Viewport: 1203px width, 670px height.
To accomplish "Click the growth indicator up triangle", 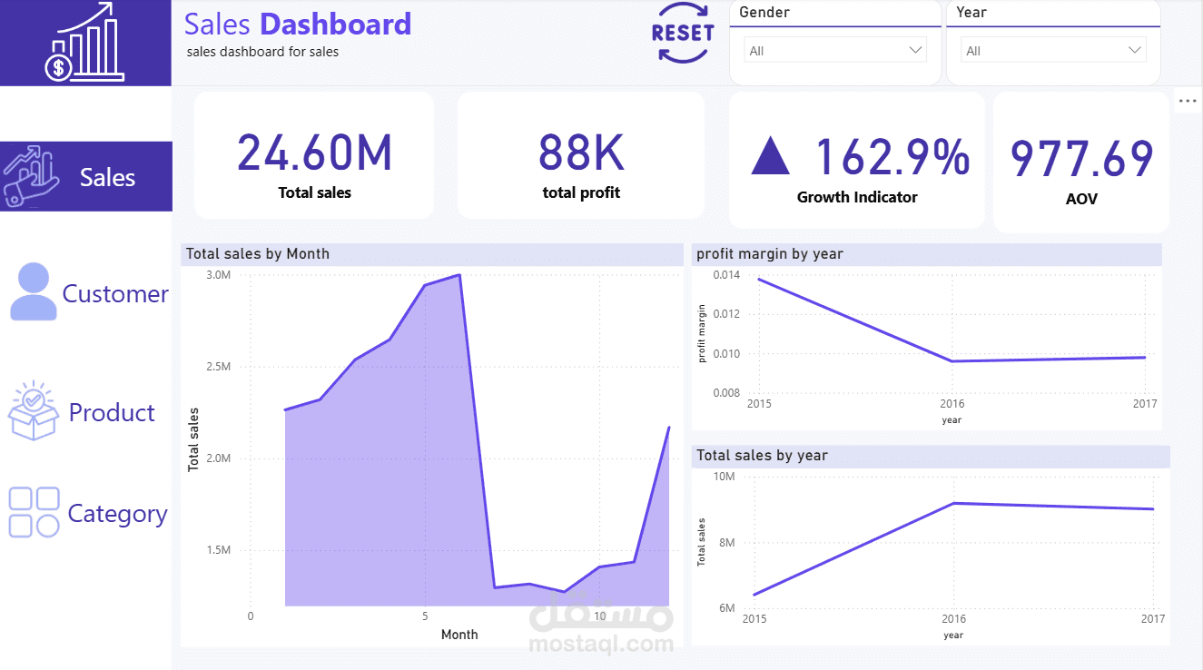I will (x=771, y=156).
